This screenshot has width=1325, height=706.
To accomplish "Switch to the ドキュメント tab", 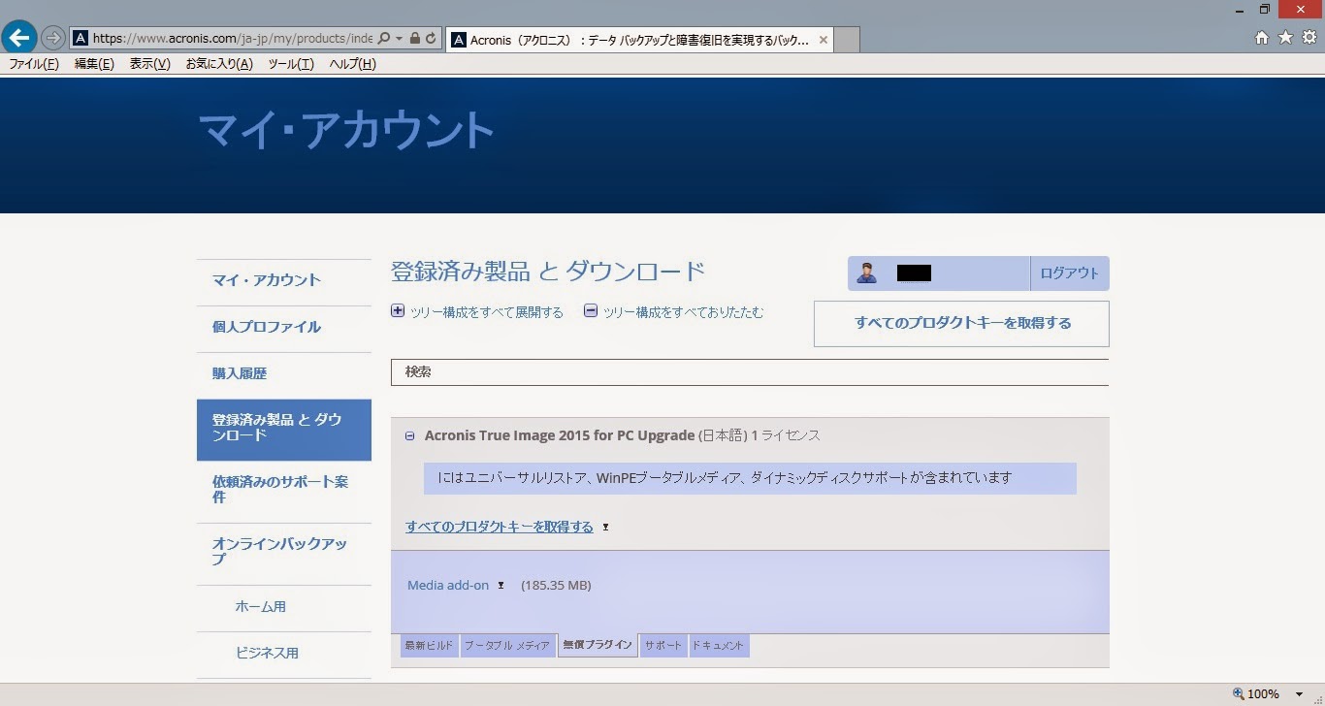I will tap(719, 646).
